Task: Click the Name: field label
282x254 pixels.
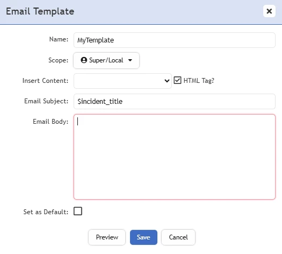Action: [59, 39]
